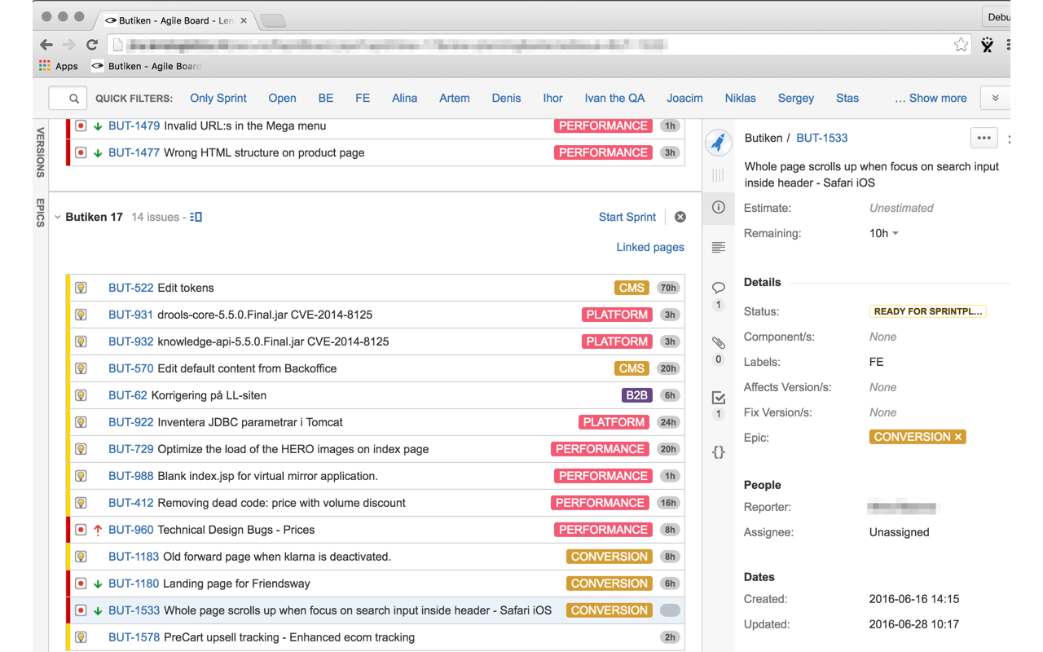Toggle the Sergey quick filter

point(796,98)
